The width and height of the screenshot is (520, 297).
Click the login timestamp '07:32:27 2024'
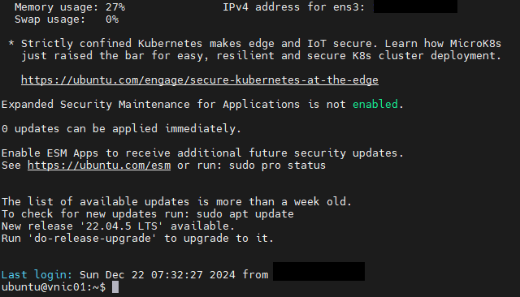pos(177,275)
